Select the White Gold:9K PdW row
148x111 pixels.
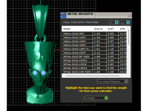pyautogui.click(x=94, y=56)
